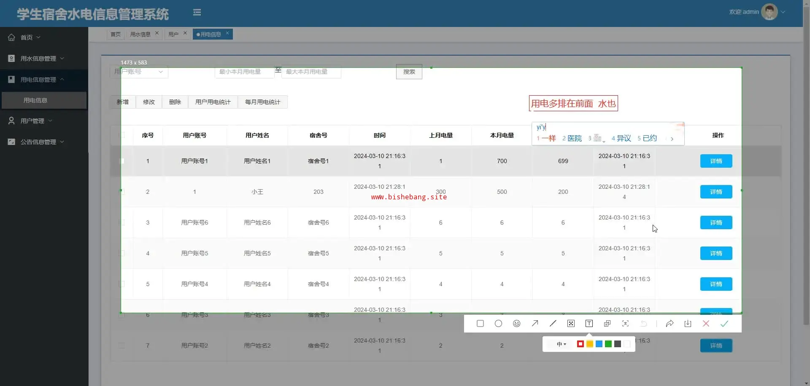The width and height of the screenshot is (810, 386).
Task: Select the rectangle annotation tool
Action: [x=480, y=324]
